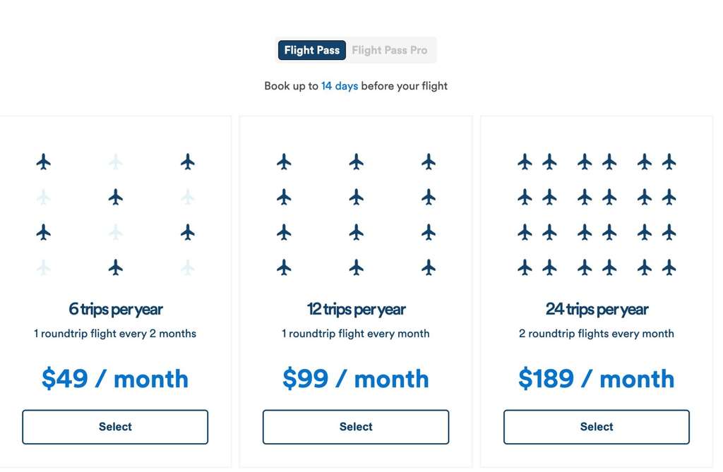The height and width of the screenshot is (472, 723).
Task: Click the bottom-right airplane in the 12 trips grid
Action: click(x=428, y=267)
